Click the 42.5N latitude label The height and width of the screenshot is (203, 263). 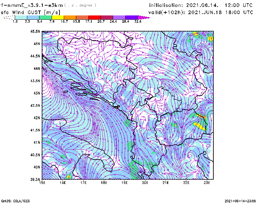pyautogui.click(x=35, y=105)
